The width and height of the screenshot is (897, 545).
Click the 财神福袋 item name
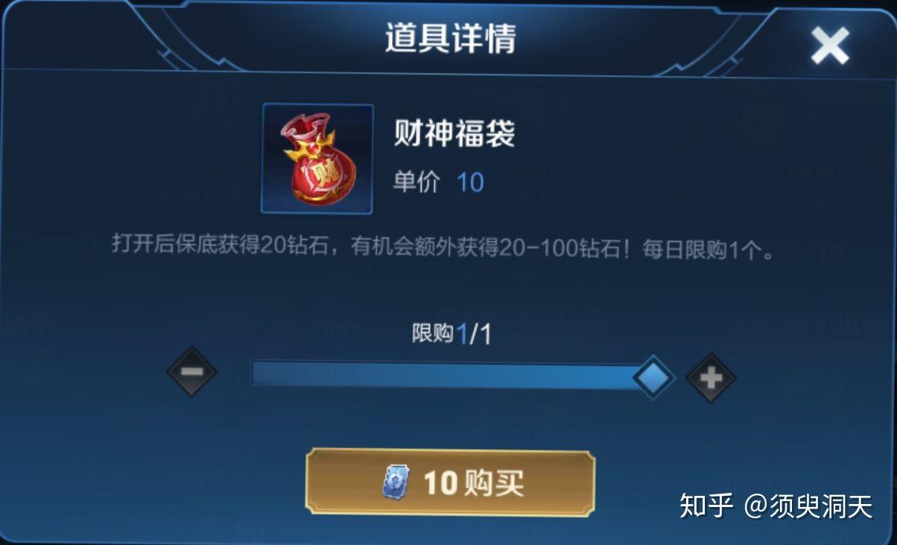[x=454, y=135]
